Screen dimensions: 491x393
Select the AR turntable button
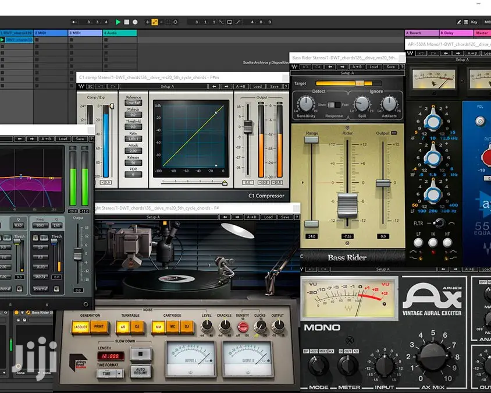pyautogui.click(x=123, y=327)
